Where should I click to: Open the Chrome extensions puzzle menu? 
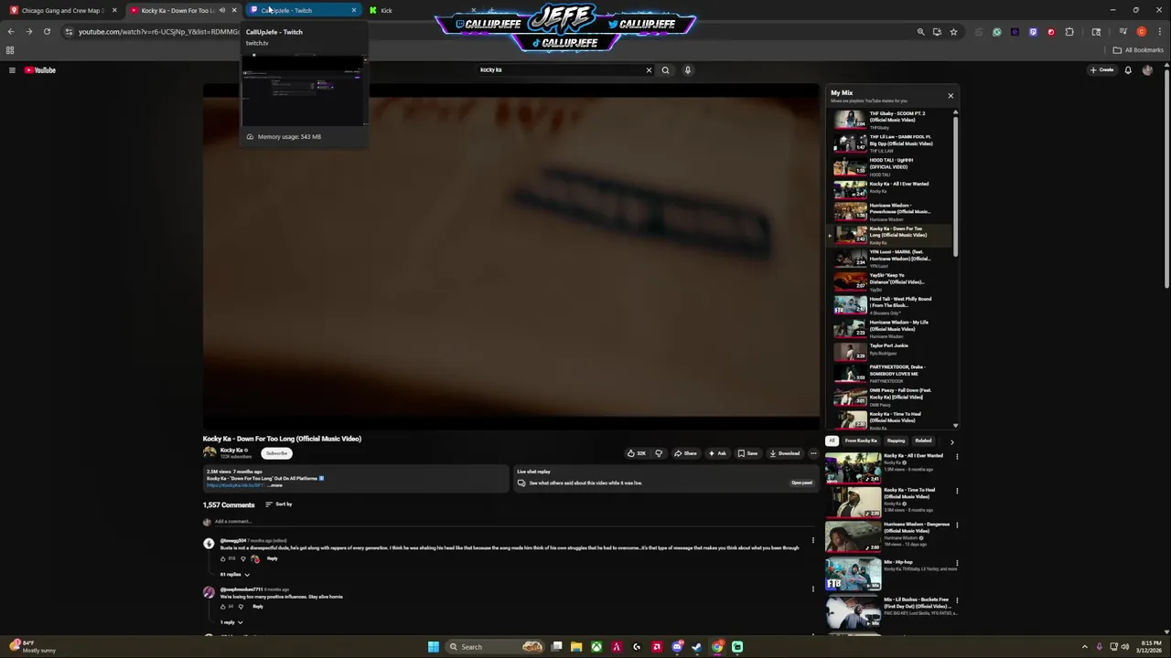pos(1069,32)
